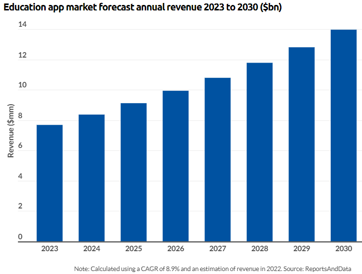Image resolution: width=362 pixels, height=274 pixels.
Task: Select the 2028 revenue bar
Action: pyautogui.click(x=260, y=152)
